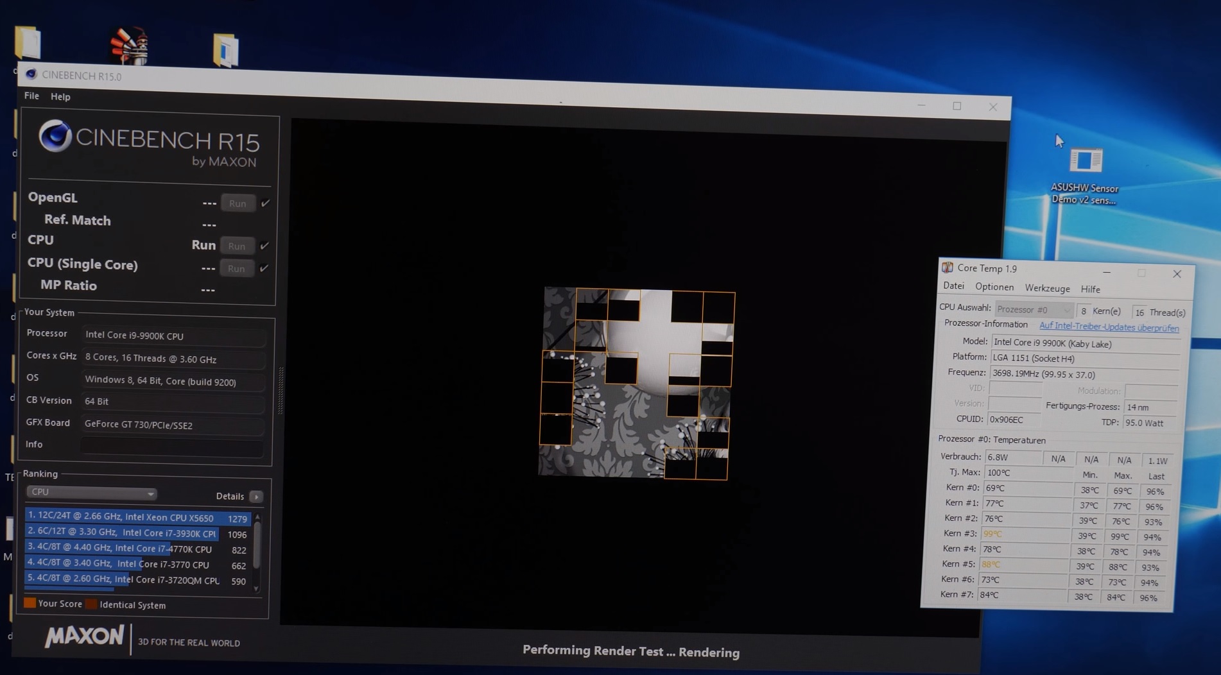The width and height of the screenshot is (1221, 675).
Task: Open the File menu in Cinebench
Action: [x=31, y=96]
